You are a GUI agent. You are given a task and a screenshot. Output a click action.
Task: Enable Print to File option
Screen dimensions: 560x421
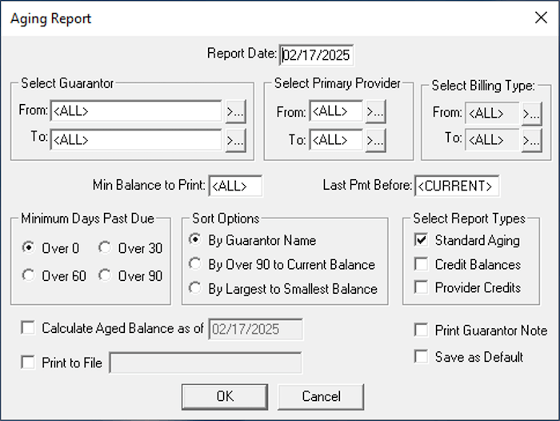[x=29, y=363]
